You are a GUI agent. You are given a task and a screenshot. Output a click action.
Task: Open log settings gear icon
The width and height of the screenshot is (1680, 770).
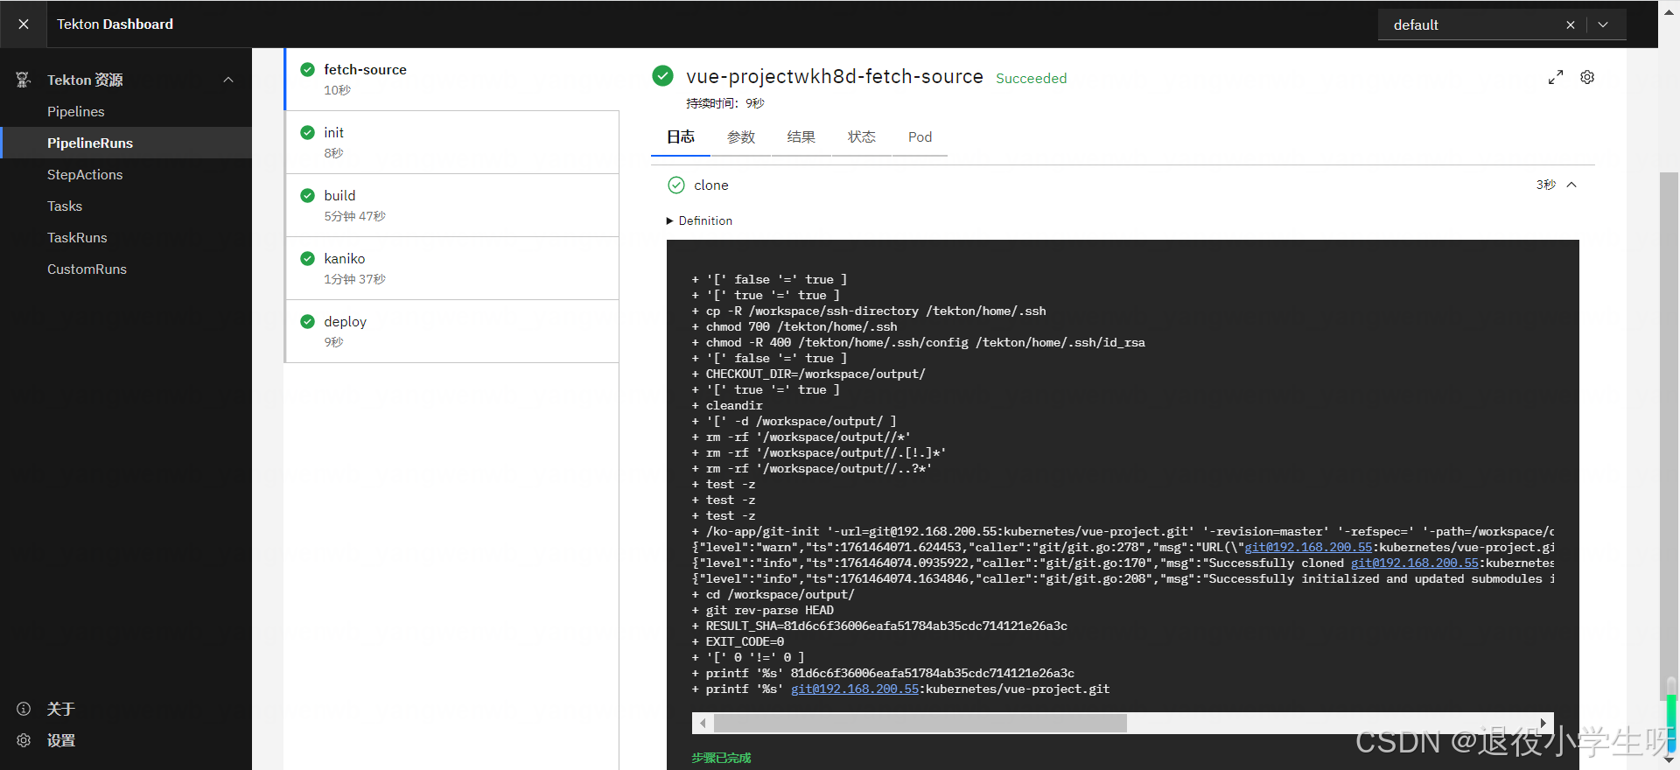[x=1587, y=77]
